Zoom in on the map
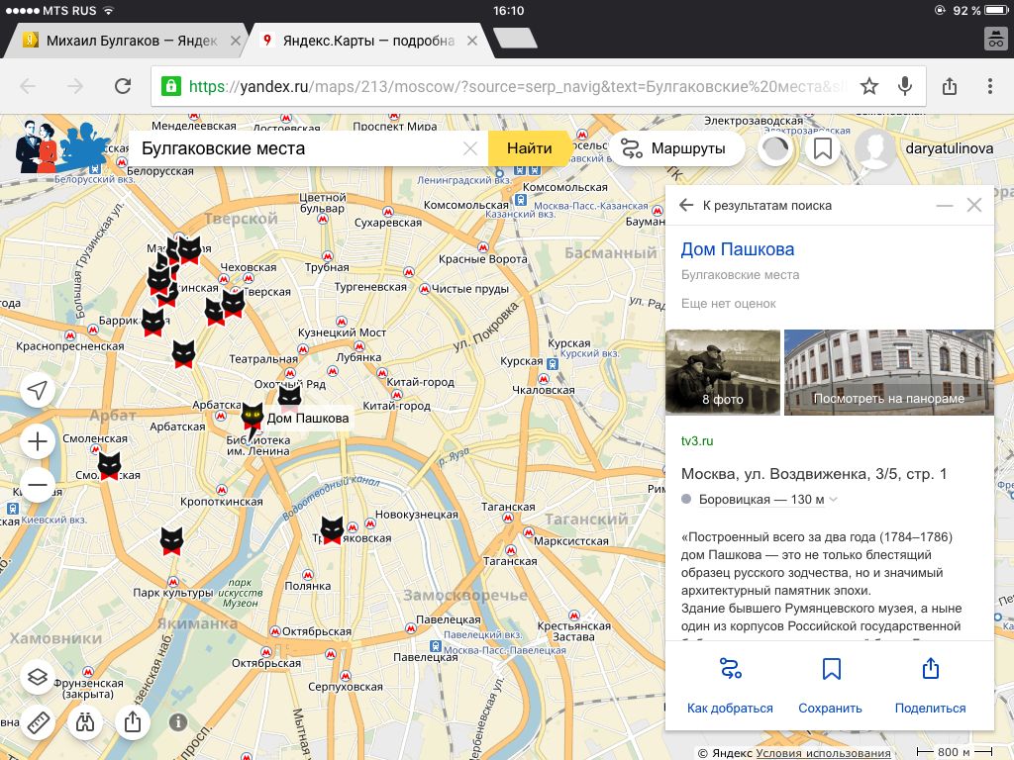 pos(38,441)
